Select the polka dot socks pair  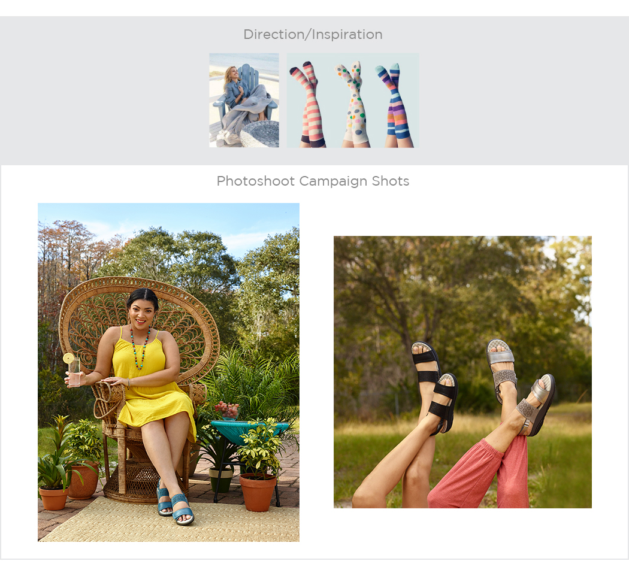click(354, 105)
